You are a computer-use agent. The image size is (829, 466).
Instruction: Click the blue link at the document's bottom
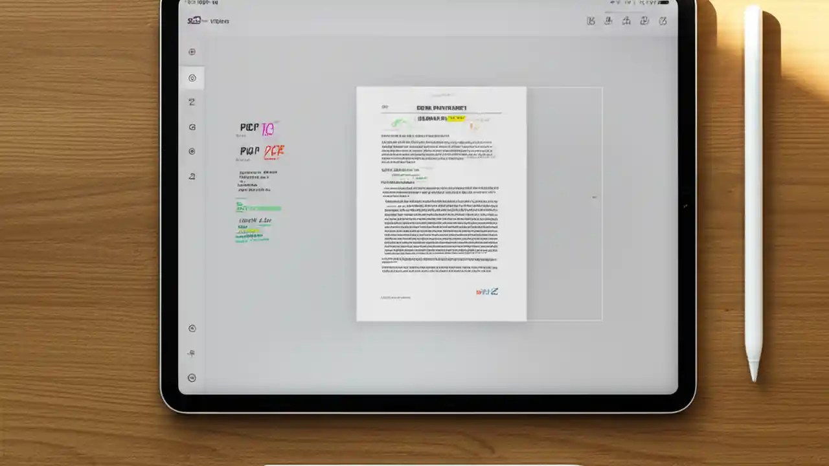[486, 291]
